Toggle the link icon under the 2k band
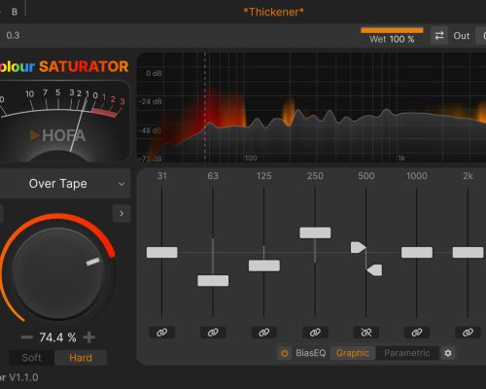Image resolution: width=486 pixels, height=389 pixels. pyautogui.click(x=468, y=333)
